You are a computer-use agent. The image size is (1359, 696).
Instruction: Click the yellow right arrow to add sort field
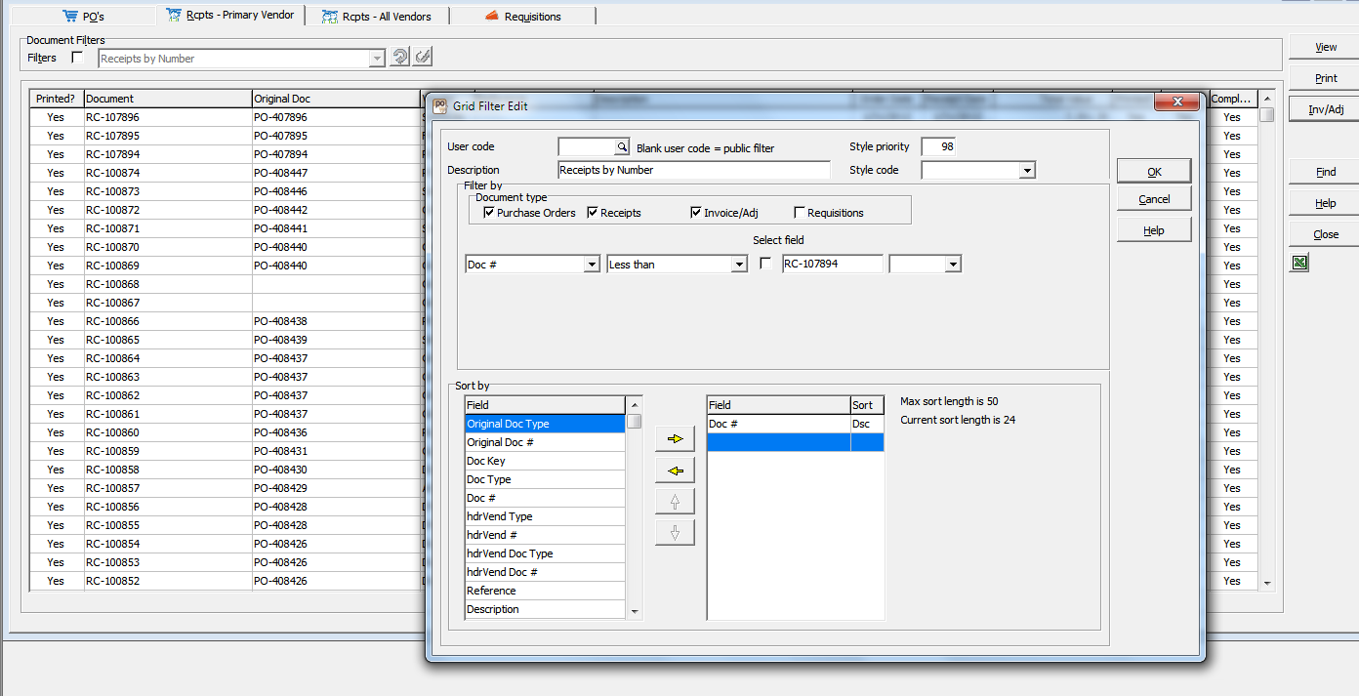(675, 439)
